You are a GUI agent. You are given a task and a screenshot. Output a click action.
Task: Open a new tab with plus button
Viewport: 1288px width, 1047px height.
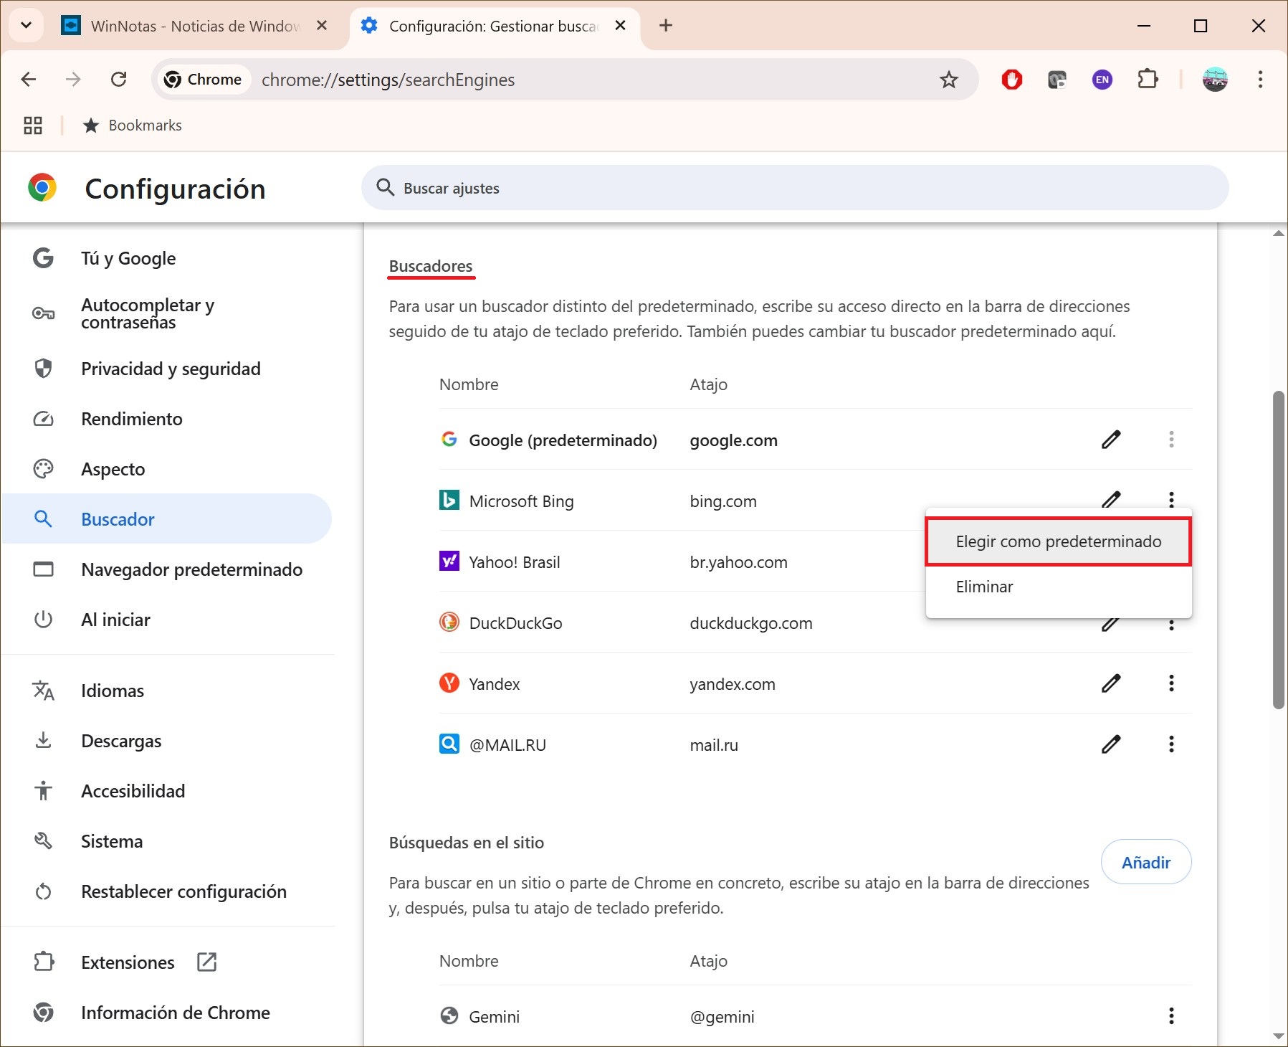coord(666,26)
